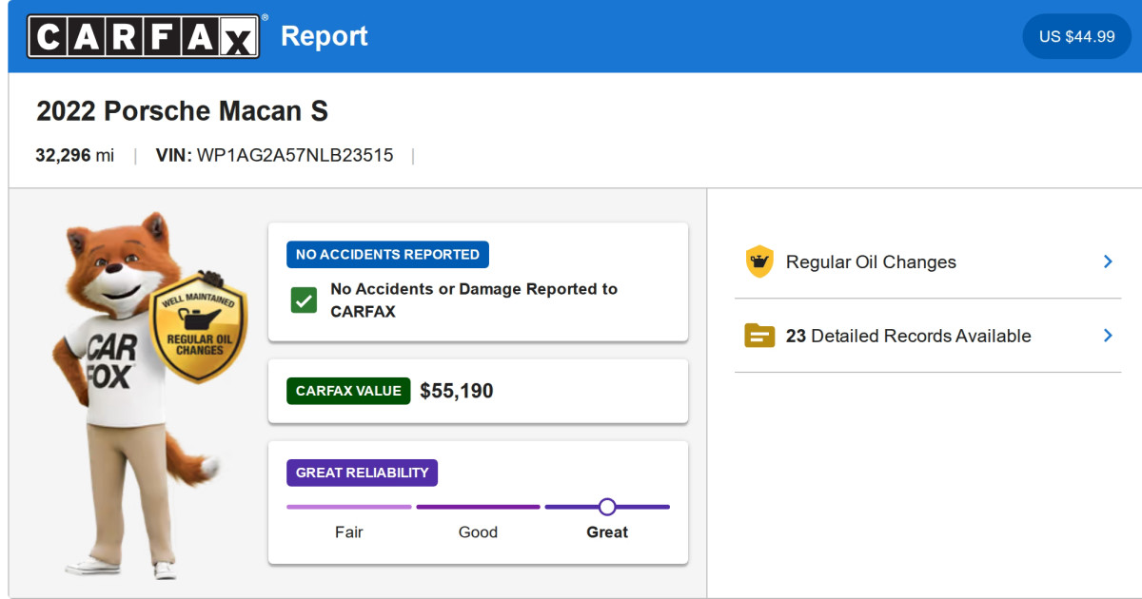Click the Fair segment of reliability bar
This screenshot has height=599, width=1142.
tap(349, 507)
